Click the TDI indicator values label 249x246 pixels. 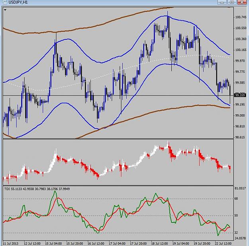(37, 189)
